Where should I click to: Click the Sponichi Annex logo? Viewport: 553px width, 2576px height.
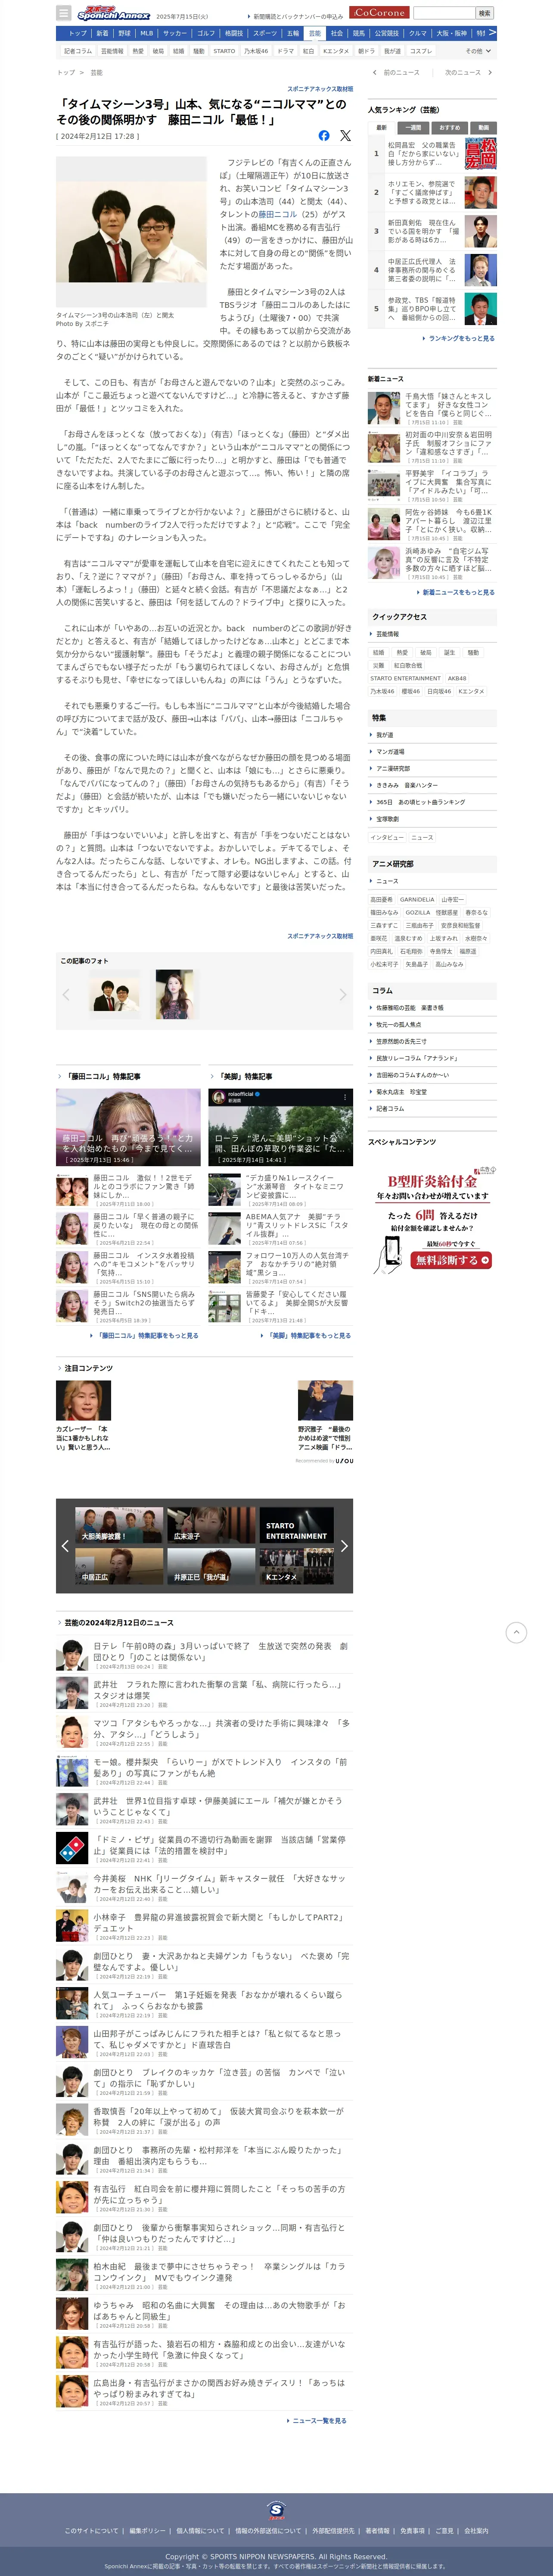point(114,13)
